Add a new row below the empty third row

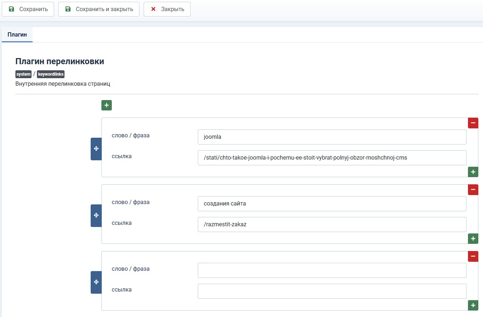(473, 305)
